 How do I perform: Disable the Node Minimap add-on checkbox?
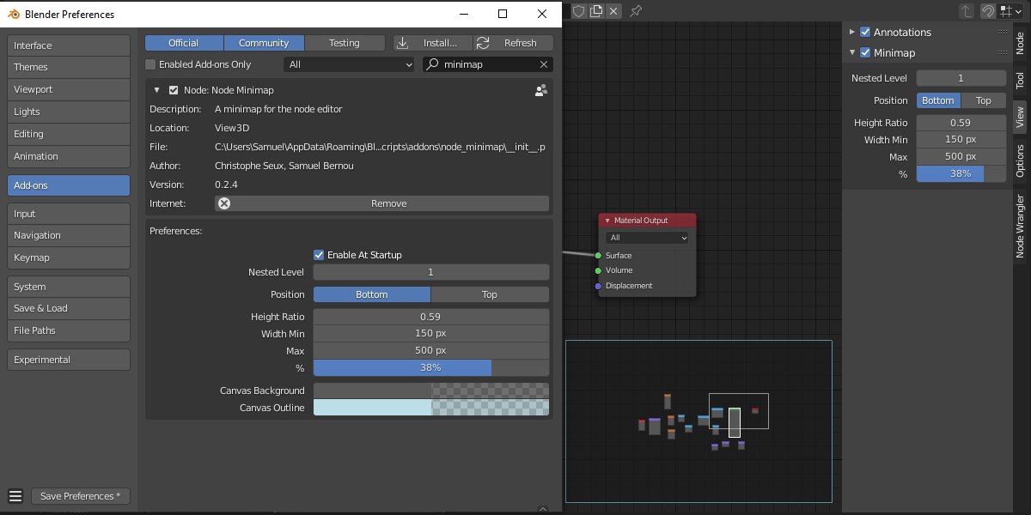tap(174, 90)
